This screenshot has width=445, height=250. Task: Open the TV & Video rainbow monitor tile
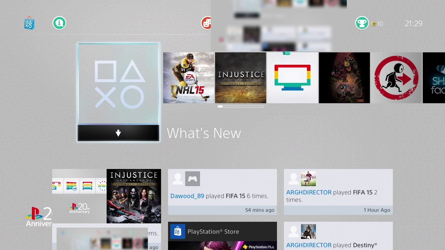click(x=292, y=78)
